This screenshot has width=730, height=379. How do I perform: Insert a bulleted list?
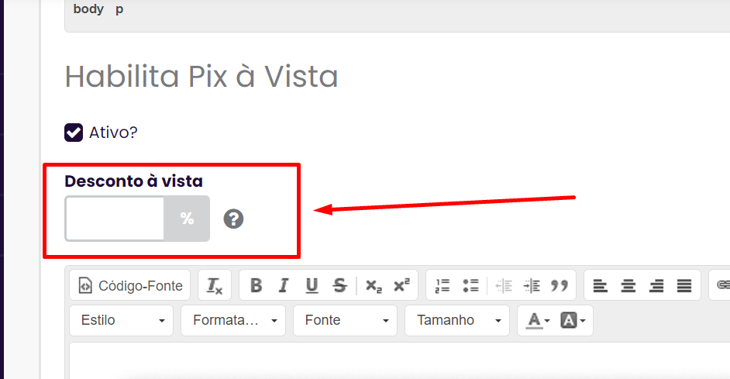click(470, 285)
